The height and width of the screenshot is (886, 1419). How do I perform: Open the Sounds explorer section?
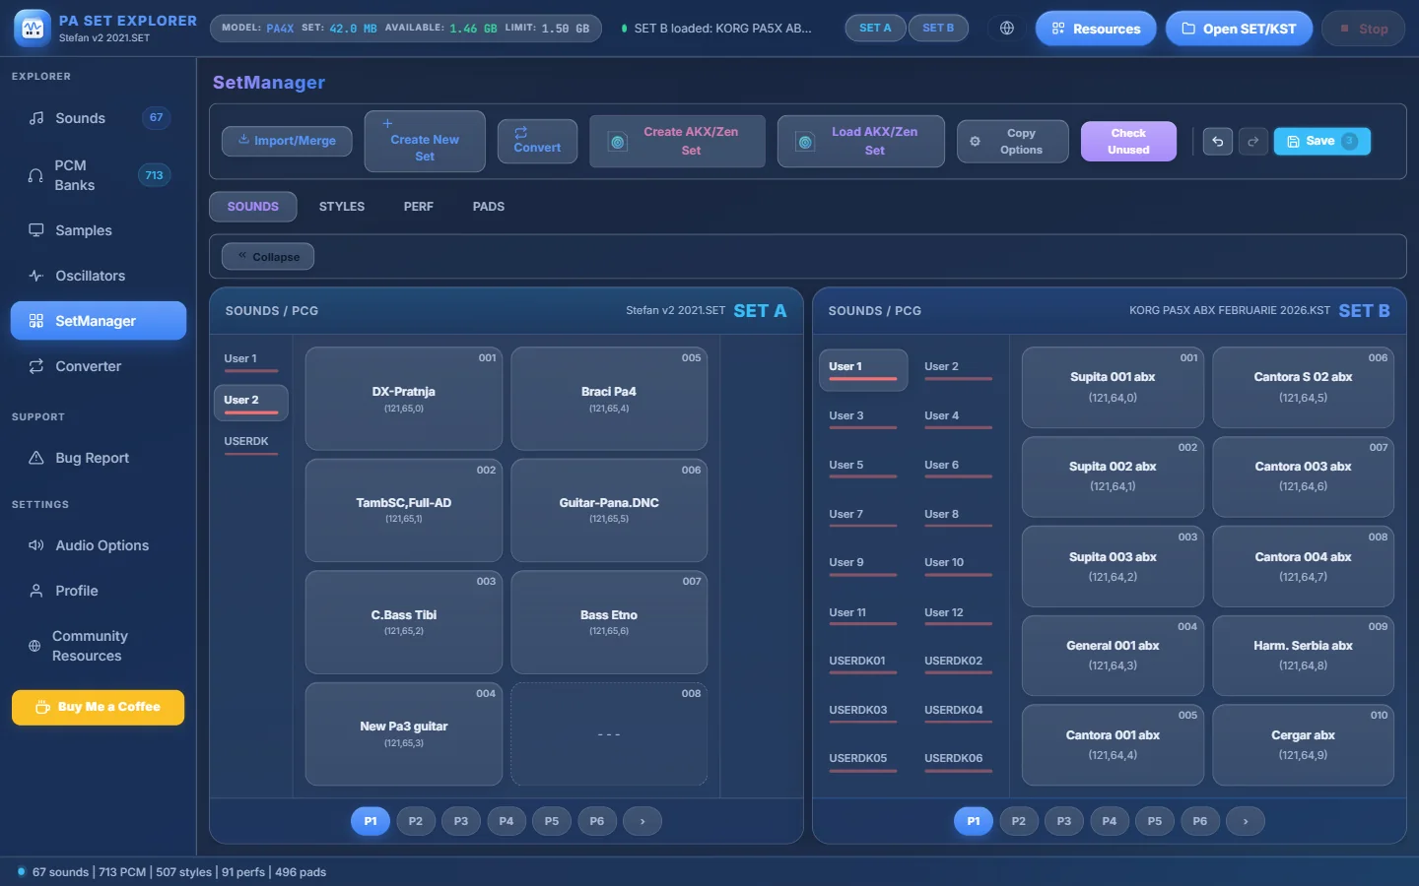[99, 118]
